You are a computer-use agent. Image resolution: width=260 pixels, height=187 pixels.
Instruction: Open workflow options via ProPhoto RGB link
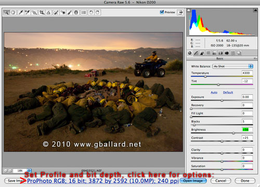[103, 181]
